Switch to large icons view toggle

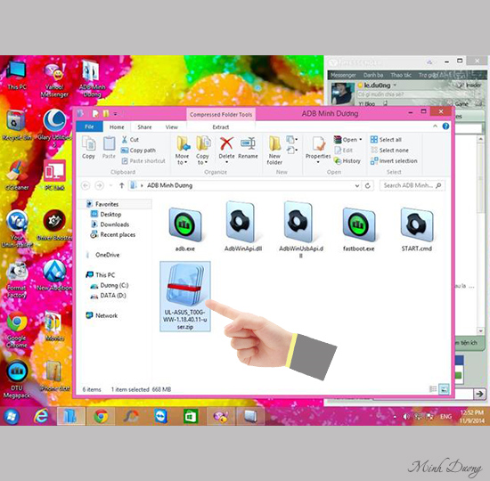[x=444, y=388]
